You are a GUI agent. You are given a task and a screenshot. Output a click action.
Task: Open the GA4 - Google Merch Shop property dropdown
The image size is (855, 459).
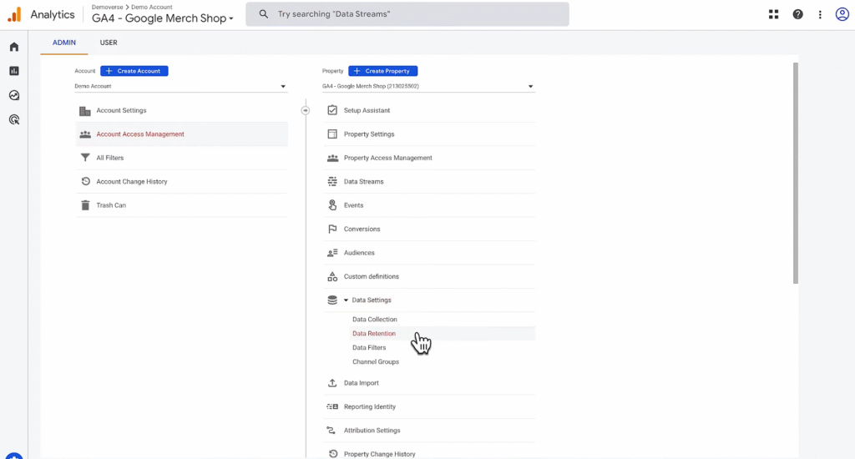pyautogui.click(x=428, y=86)
